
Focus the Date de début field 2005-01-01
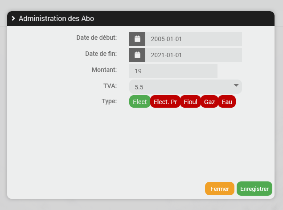(193, 39)
